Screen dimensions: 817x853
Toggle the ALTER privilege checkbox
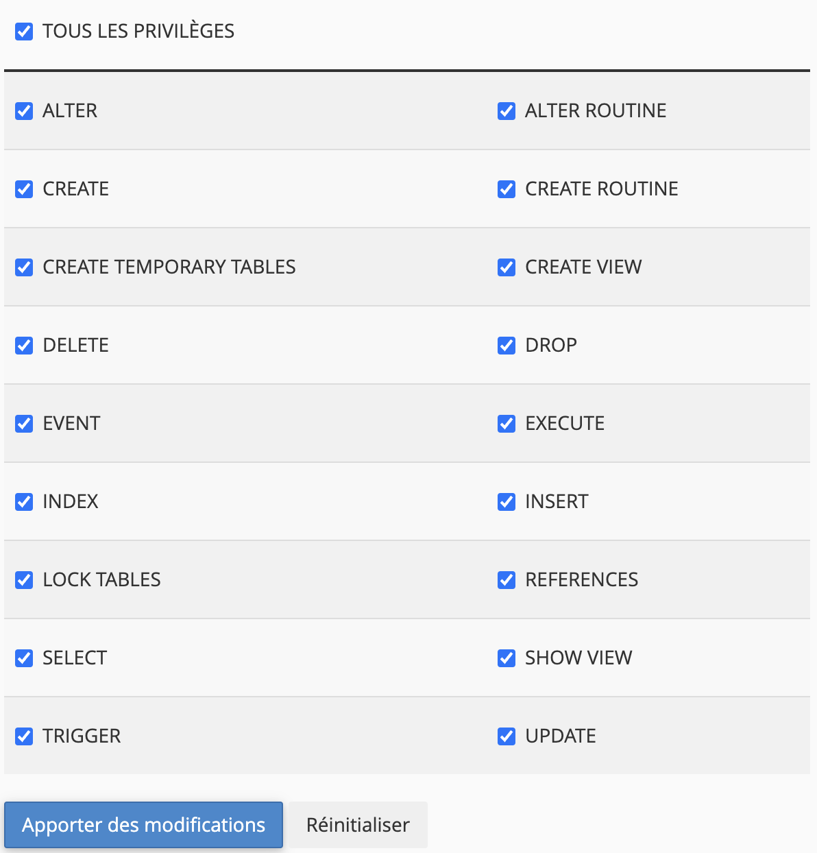24,111
